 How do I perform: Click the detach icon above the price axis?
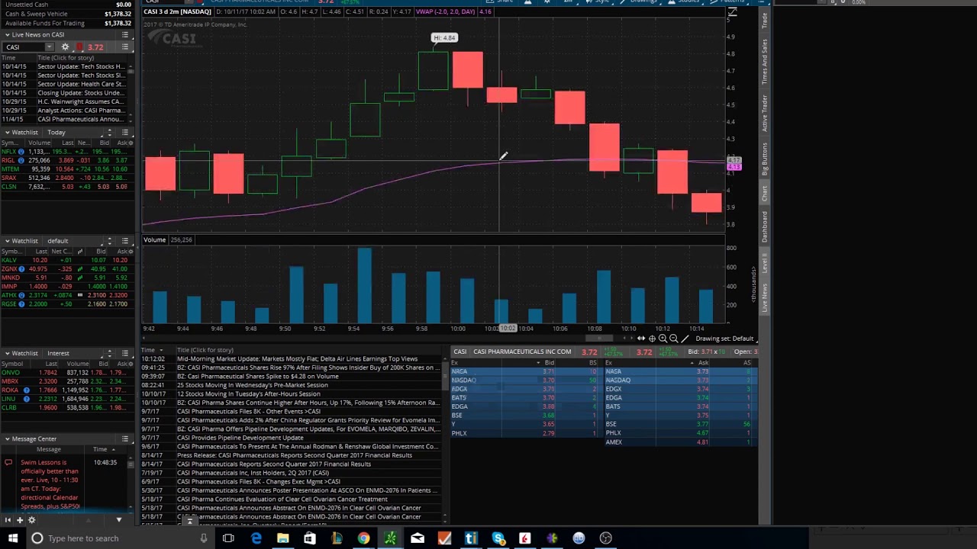pyautogui.click(x=732, y=12)
